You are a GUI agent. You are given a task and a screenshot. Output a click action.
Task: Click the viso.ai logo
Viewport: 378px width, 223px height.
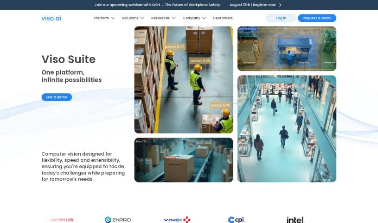[x=51, y=18]
